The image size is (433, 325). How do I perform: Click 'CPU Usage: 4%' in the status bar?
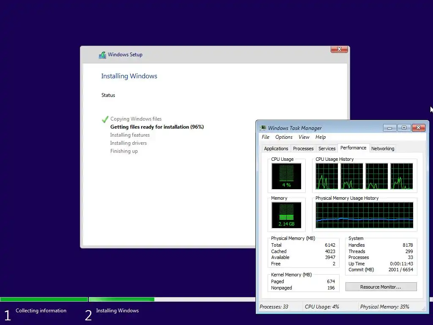click(322, 307)
